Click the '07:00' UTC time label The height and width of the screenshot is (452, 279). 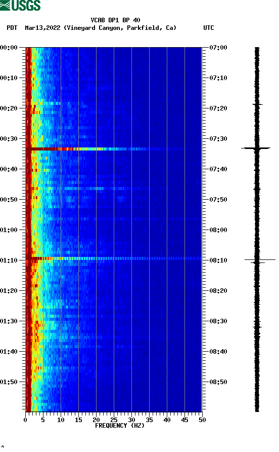[218, 47]
